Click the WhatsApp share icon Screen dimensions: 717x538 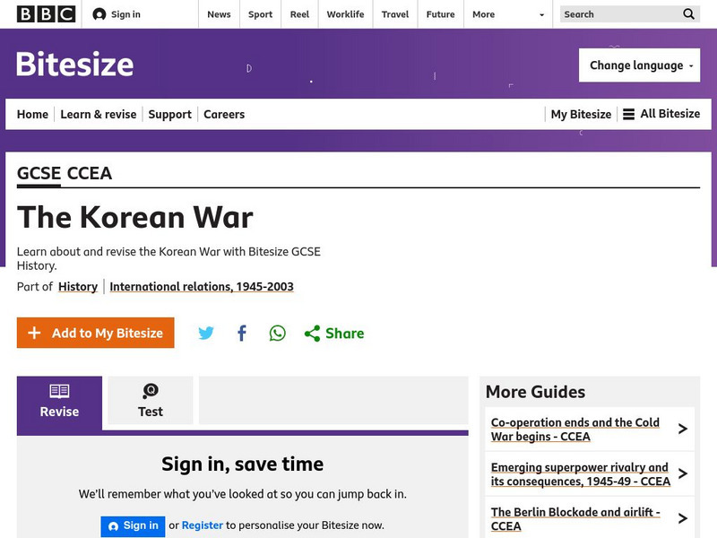point(277,333)
